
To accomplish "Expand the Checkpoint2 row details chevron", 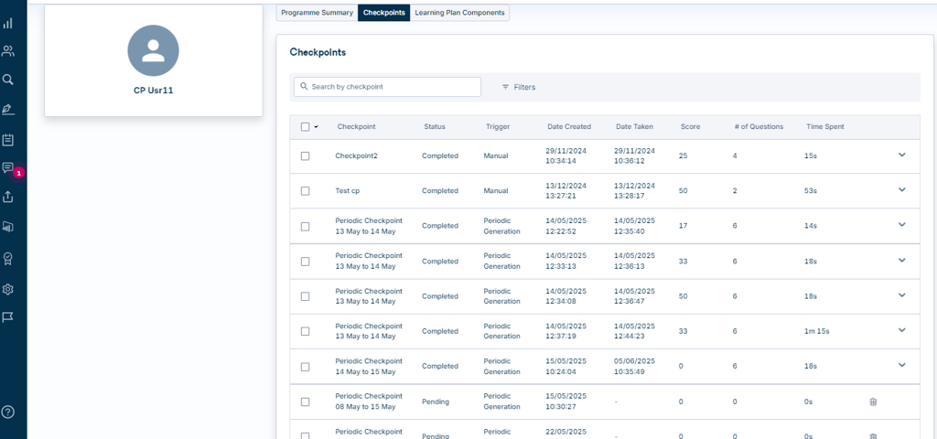I will [901, 155].
